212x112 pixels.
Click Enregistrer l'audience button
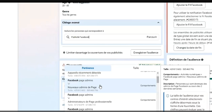[x=146, y=53]
